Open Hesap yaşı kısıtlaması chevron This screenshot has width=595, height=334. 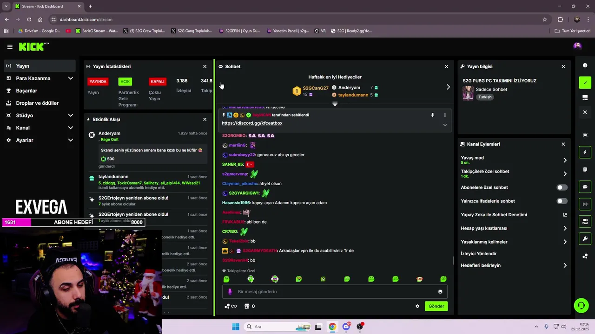(x=565, y=228)
